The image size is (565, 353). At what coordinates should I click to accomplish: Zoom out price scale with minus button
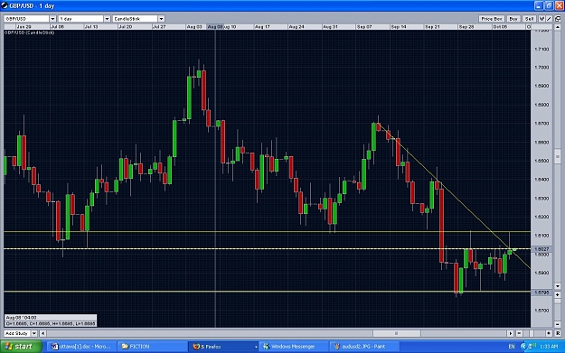[558, 324]
